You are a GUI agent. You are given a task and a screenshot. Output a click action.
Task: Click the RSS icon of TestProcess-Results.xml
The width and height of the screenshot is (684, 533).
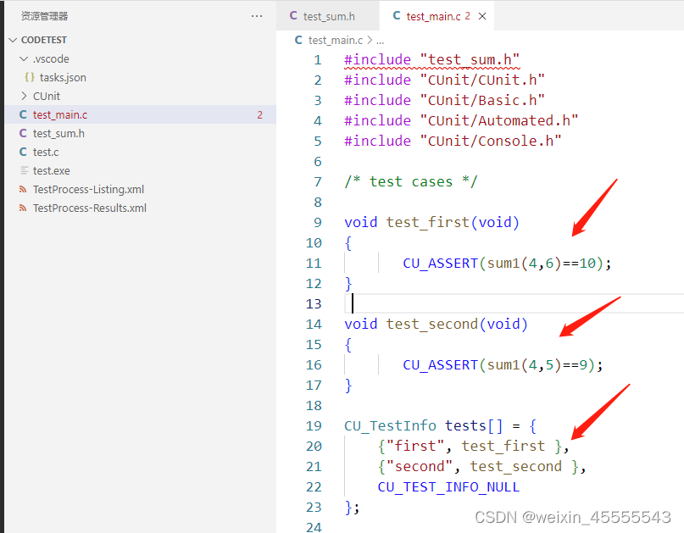tap(23, 208)
